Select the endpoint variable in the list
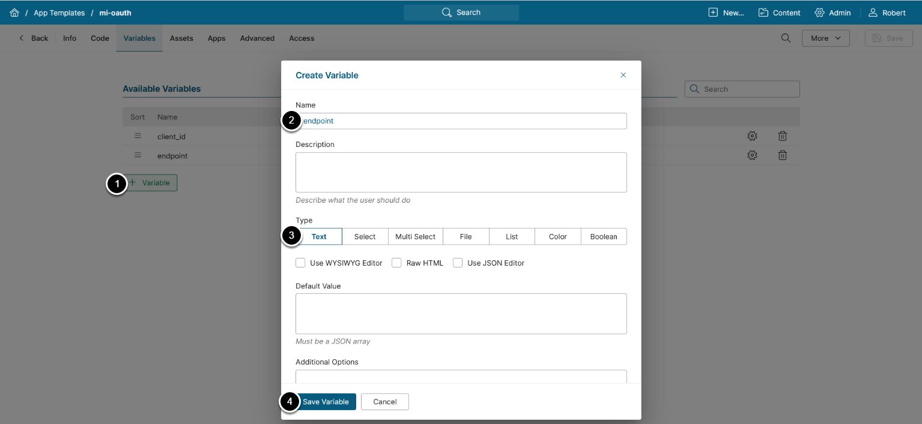The height and width of the screenshot is (424, 922). click(x=172, y=156)
